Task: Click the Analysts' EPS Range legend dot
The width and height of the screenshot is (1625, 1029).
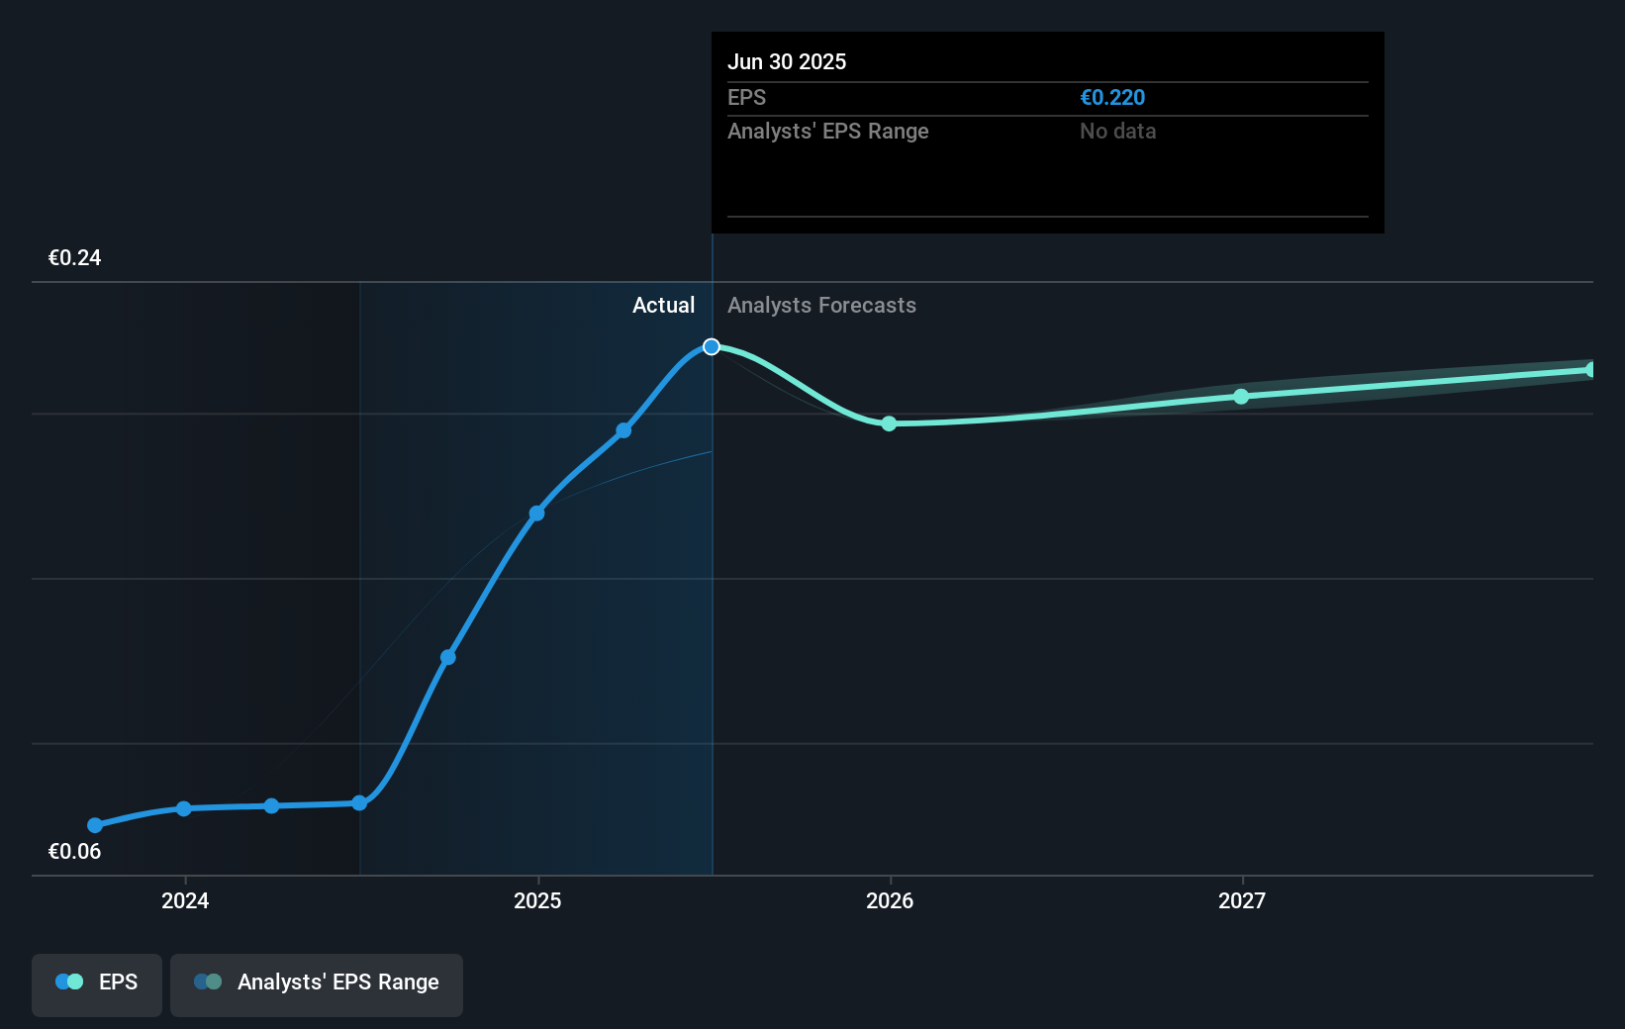Action: tap(208, 982)
